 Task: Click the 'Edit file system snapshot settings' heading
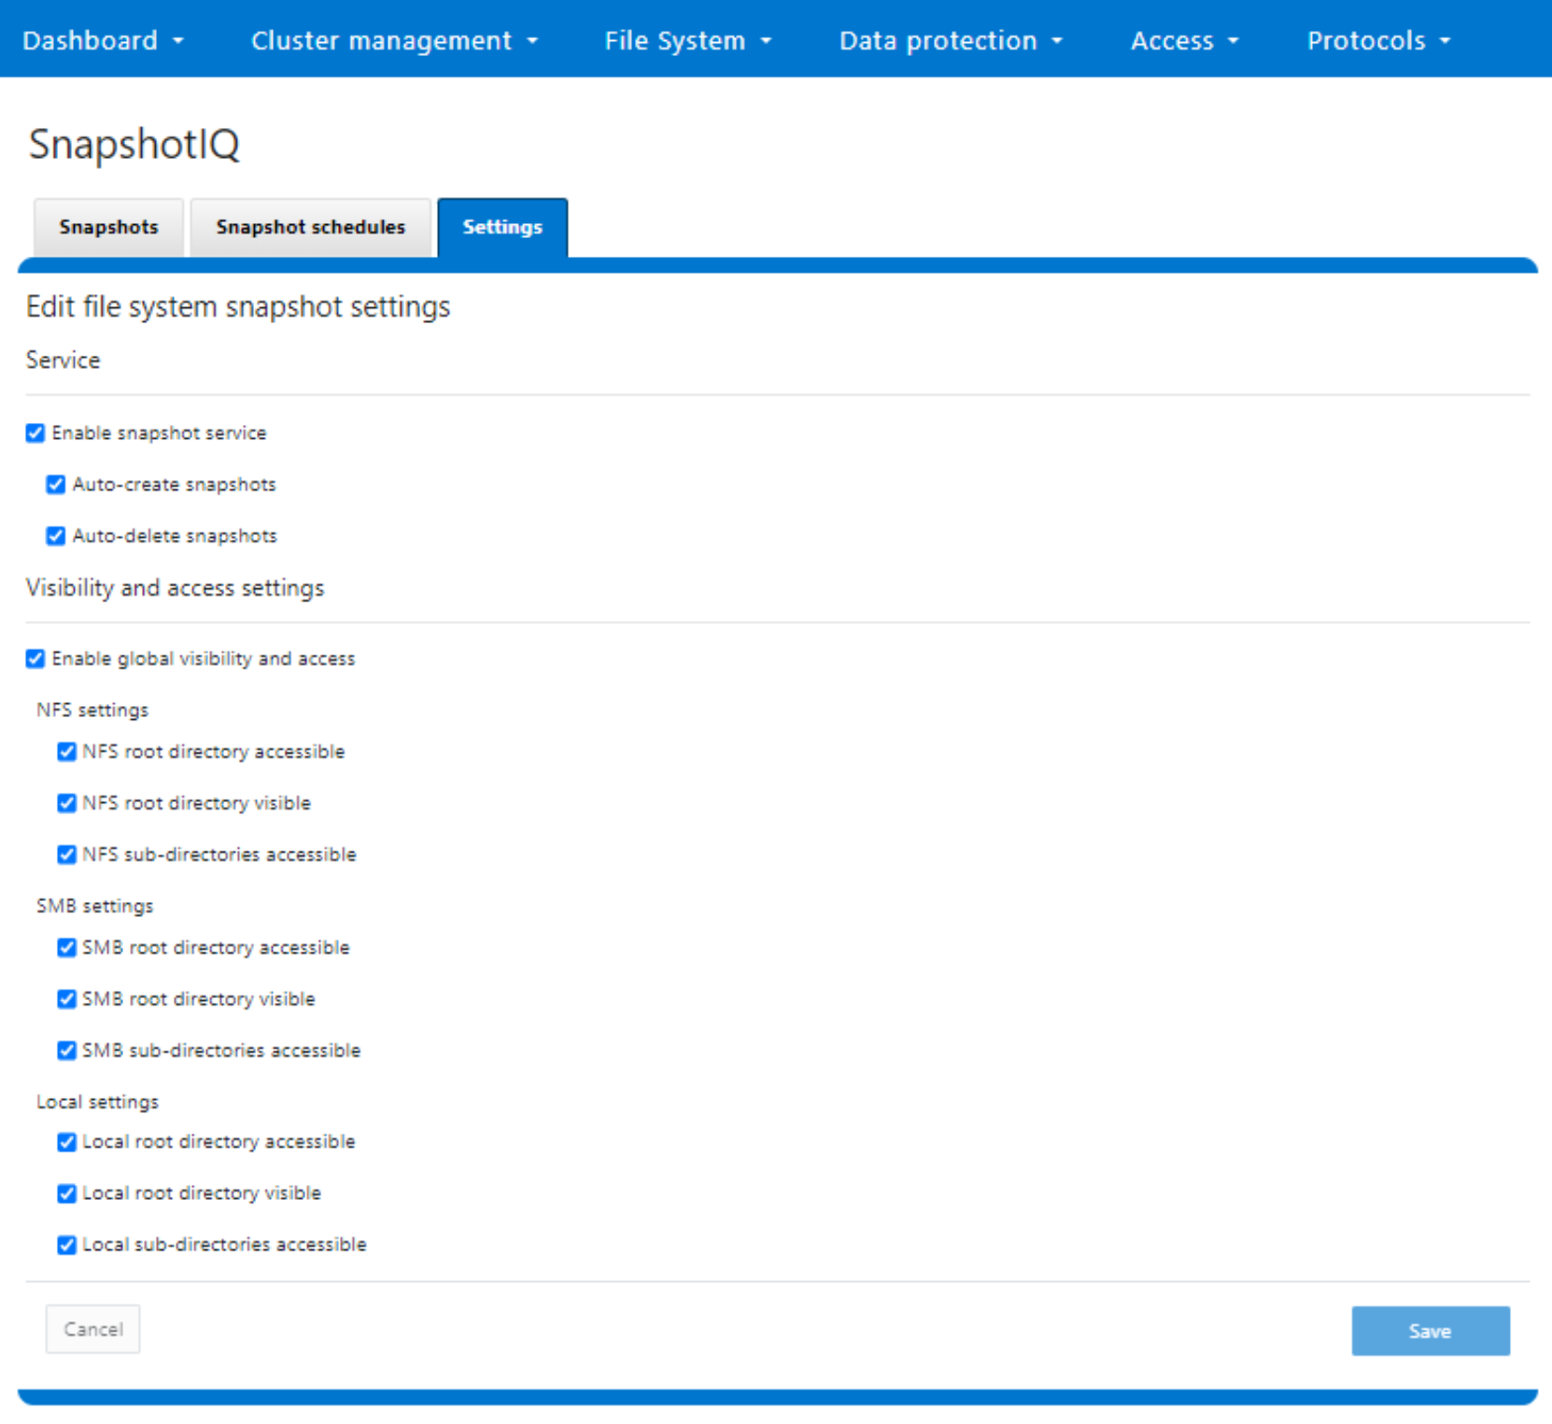[x=238, y=307]
